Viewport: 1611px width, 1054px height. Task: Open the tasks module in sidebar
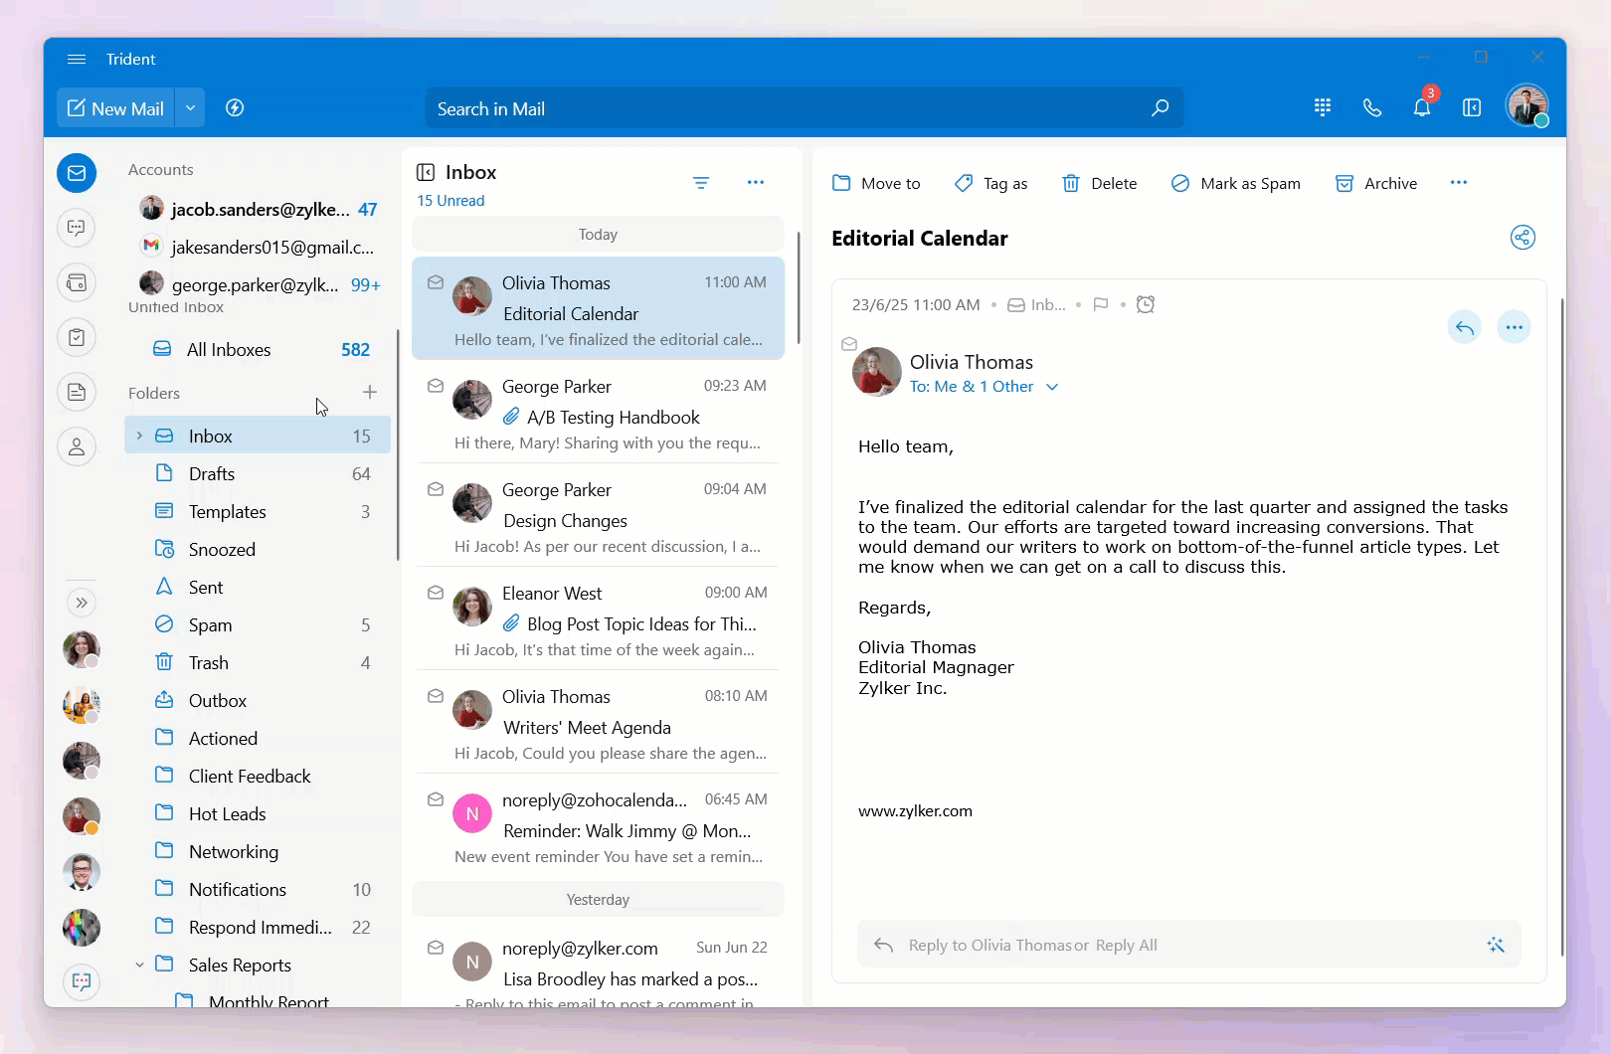pos(77,337)
